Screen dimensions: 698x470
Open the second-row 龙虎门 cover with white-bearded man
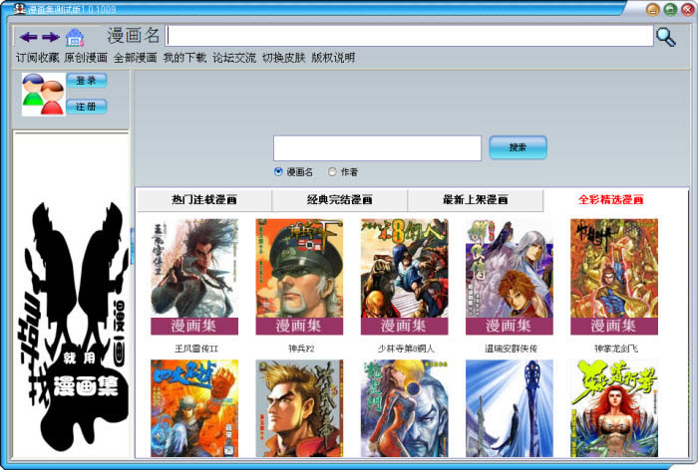404,408
